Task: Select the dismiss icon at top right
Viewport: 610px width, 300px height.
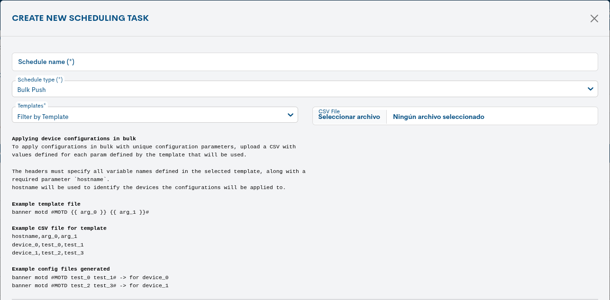Action: 594,18
